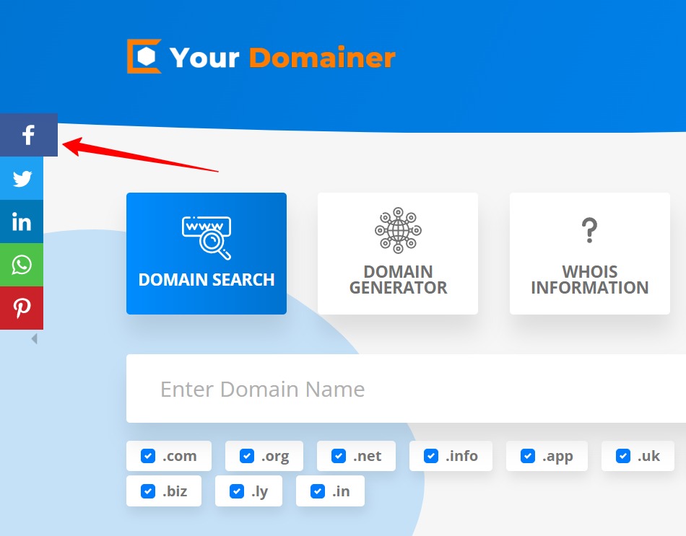The width and height of the screenshot is (686, 536).
Task: Disable the .net extension checkbox
Action: [x=339, y=456]
